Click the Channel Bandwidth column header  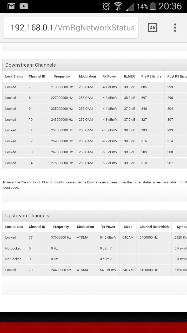click(x=154, y=227)
